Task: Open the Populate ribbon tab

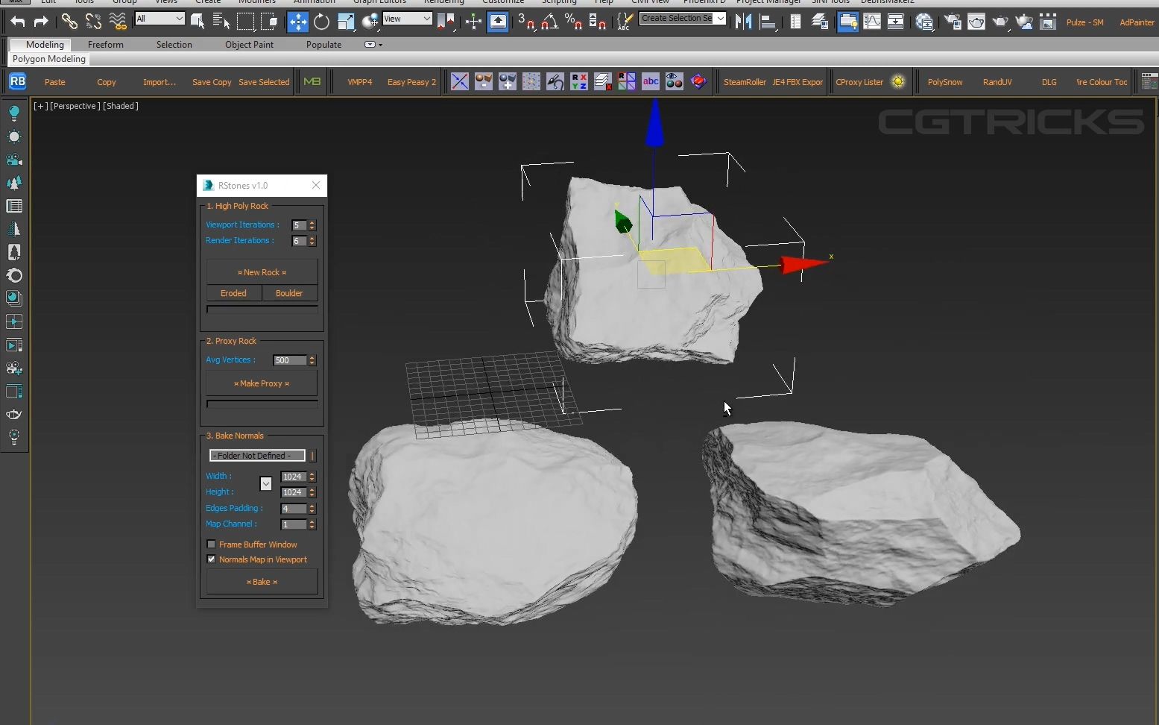Action: click(x=323, y=45)
